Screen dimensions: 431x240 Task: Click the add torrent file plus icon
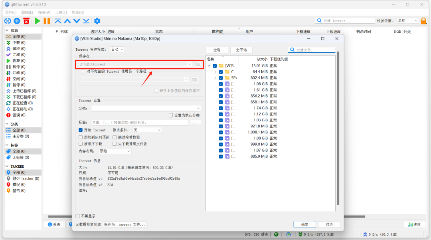(x=17, y=21)
